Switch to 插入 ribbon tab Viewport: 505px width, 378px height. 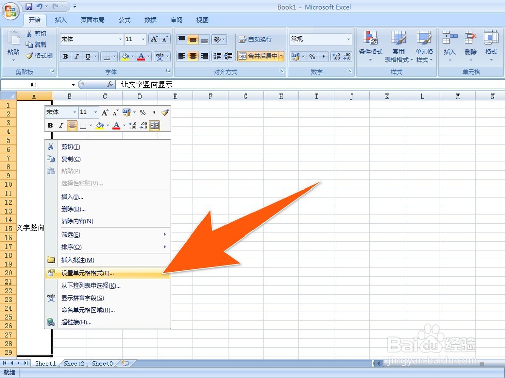pyautogui.click(x=61, y=20)
